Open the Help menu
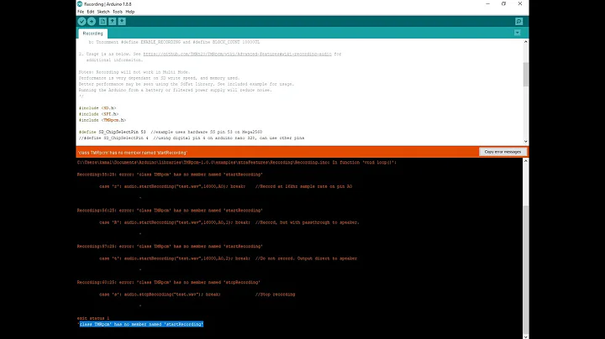605x339 pixels. coord(130,12)
